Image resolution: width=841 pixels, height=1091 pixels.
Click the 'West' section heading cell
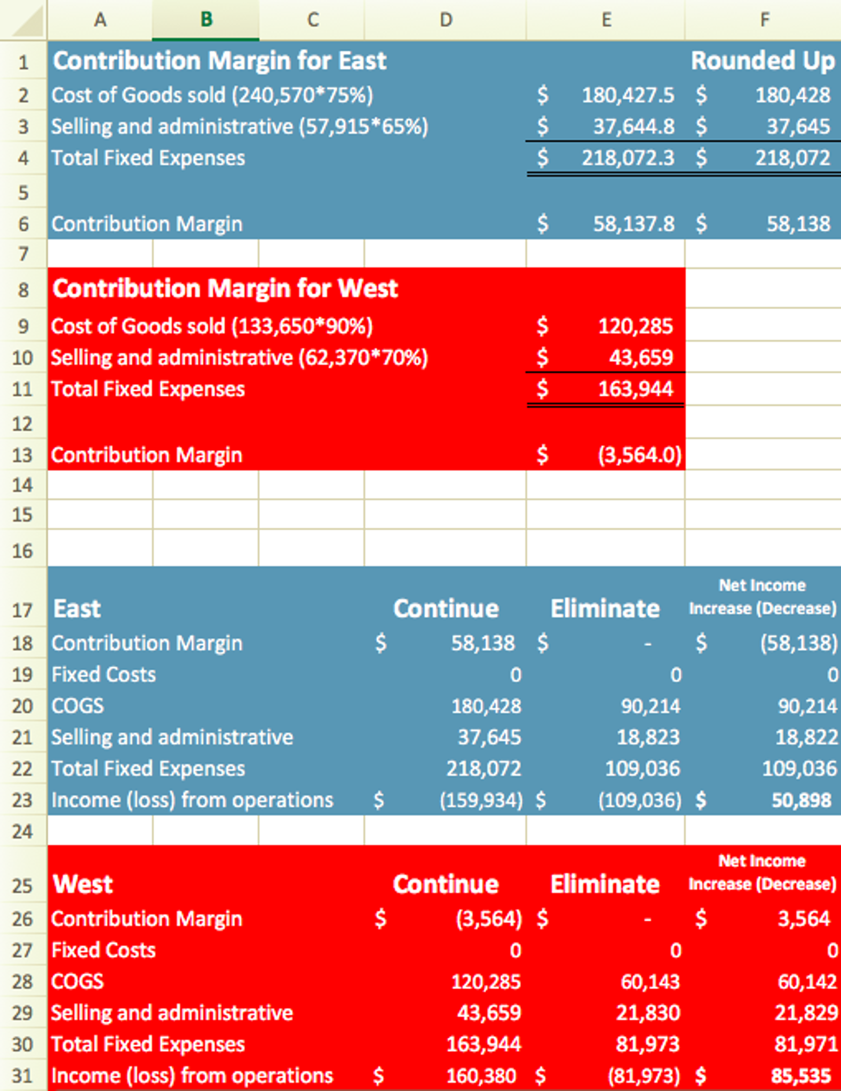click(83, 884)
